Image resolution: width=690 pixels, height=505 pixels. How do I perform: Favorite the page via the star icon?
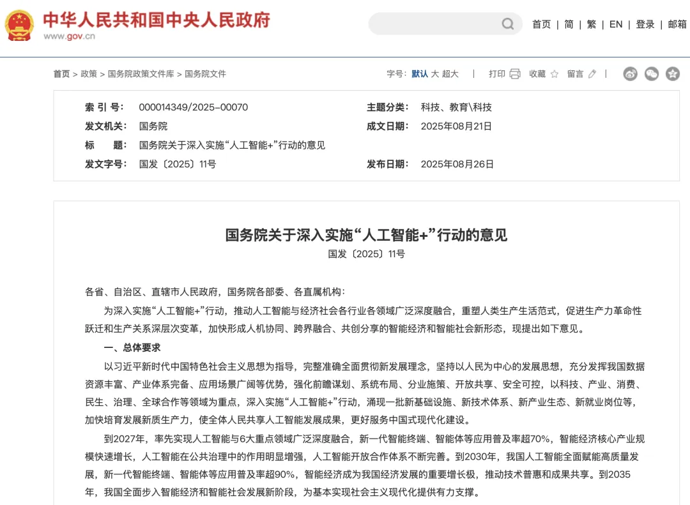pos(555,73)
